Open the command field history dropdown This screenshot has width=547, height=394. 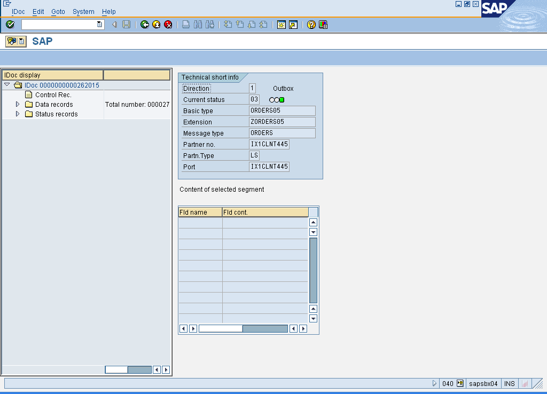[99, 25]
